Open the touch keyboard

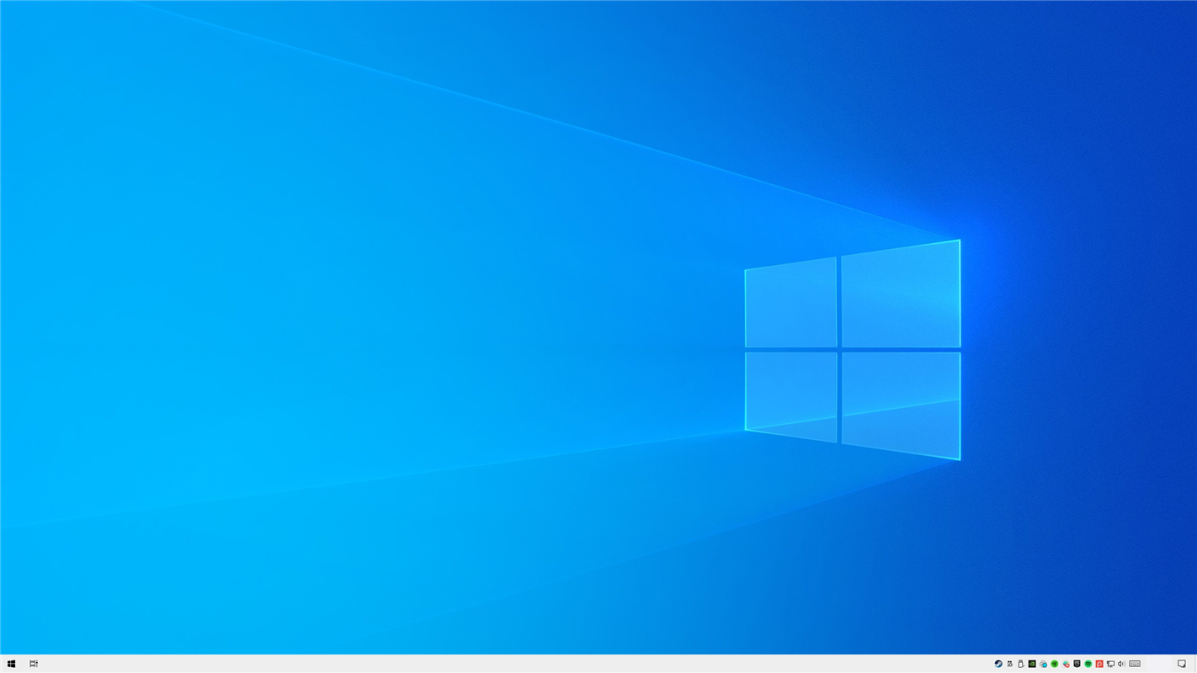(x=1135, y=664)
